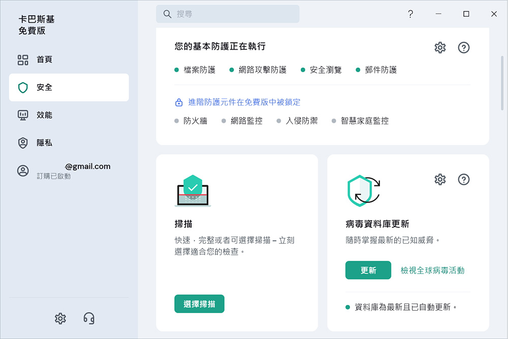This screenshot has width=508, height=339.
Task: Open basic protection settings gear
Action: tap(440, 48)
